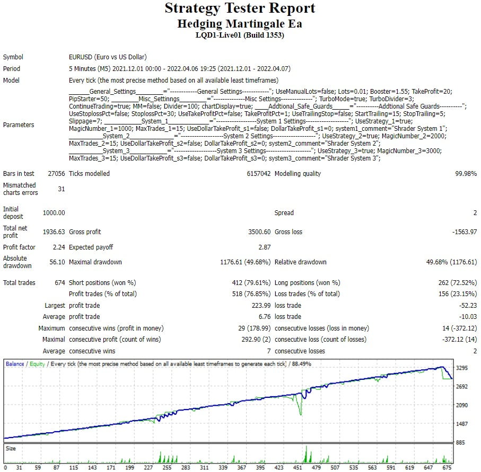Image resolution: width=481 pixels, height=472 pixels.
Task: Click the Total trades value 674
Action: point(59,283)
